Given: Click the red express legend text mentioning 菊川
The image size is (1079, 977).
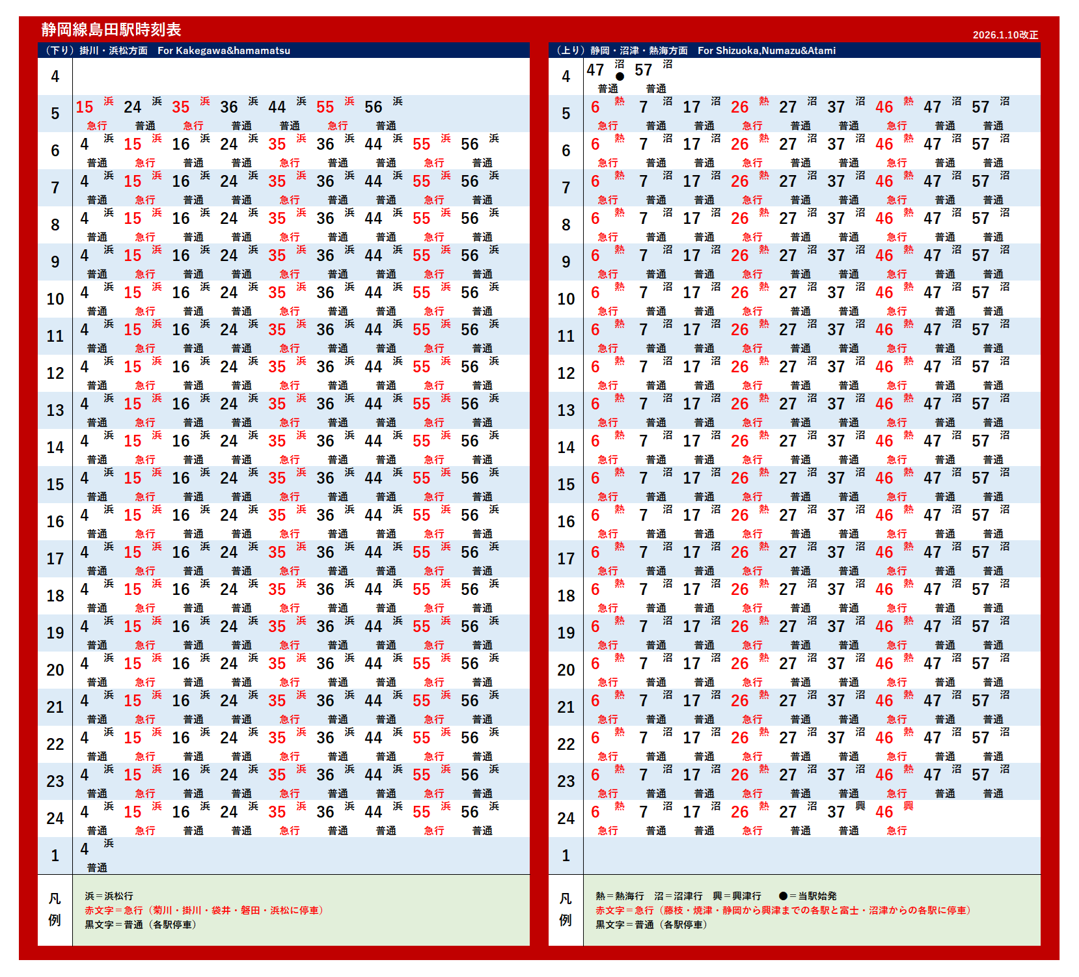Looking at the screenshot, I should pyautogui.click(x=204, y=910).
